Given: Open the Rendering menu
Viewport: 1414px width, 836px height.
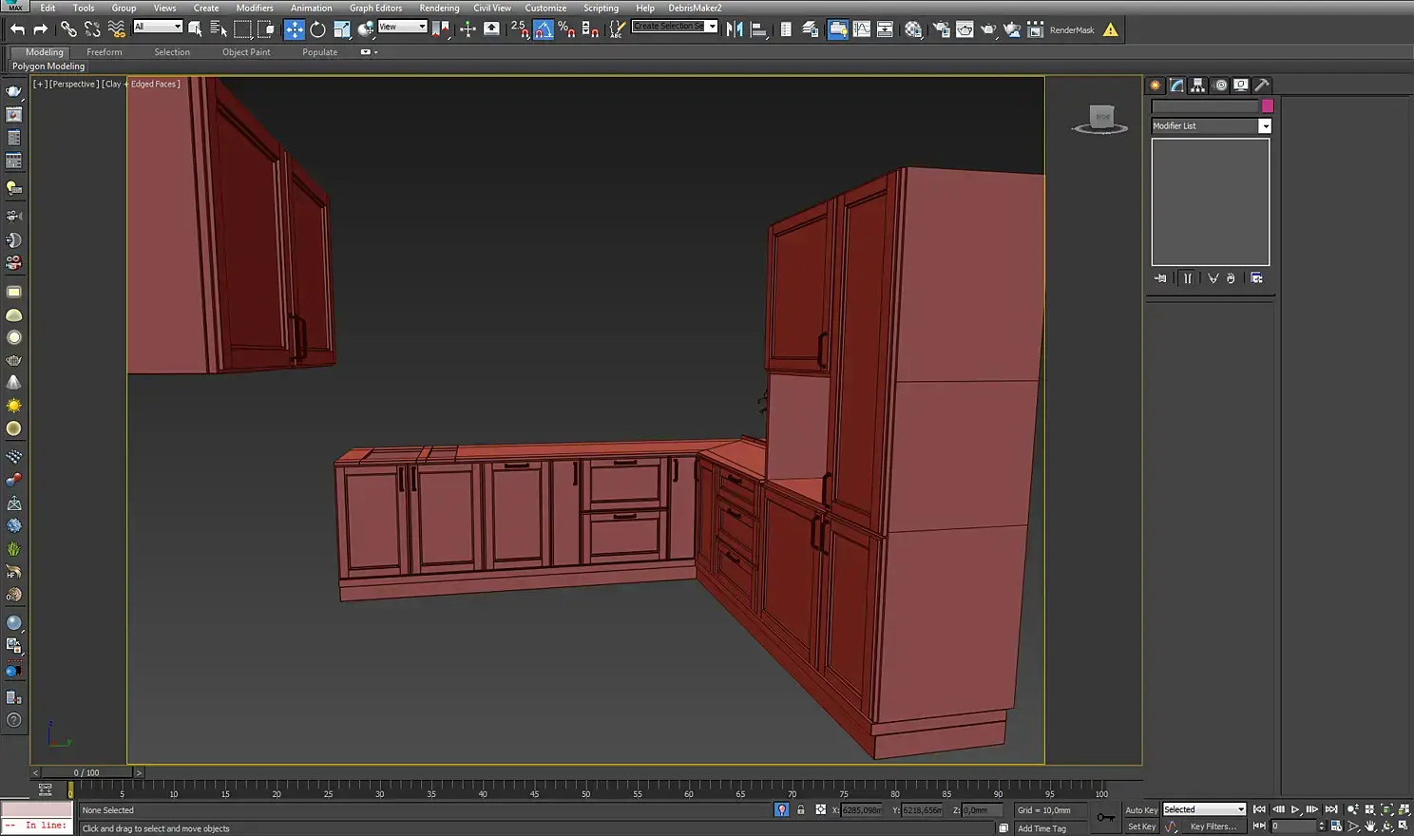Looking at the screenshot, I should (x=438, y=8).
